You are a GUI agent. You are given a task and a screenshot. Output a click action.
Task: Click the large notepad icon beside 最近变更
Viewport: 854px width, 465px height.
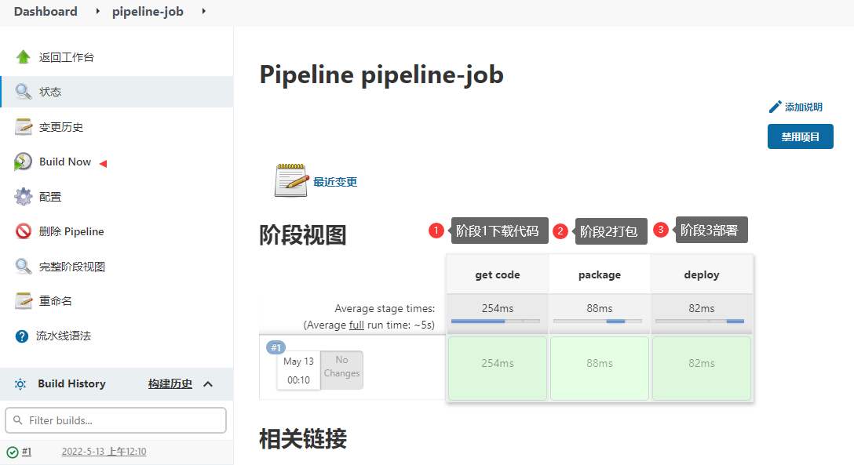[291, 180]
